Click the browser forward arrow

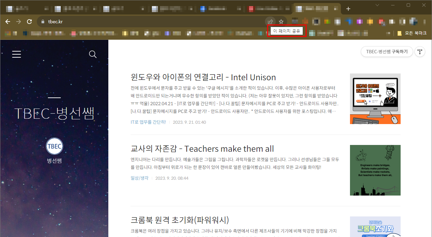coord(19,22)
